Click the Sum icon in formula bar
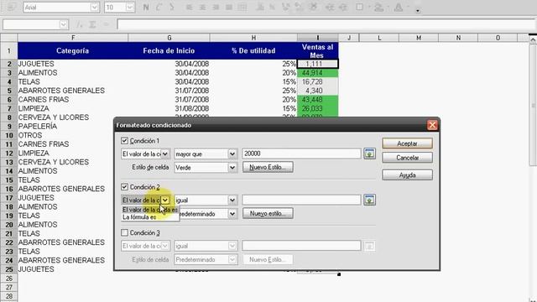The width and height of the screenshot is (537, 302). [x=92, y=24]
